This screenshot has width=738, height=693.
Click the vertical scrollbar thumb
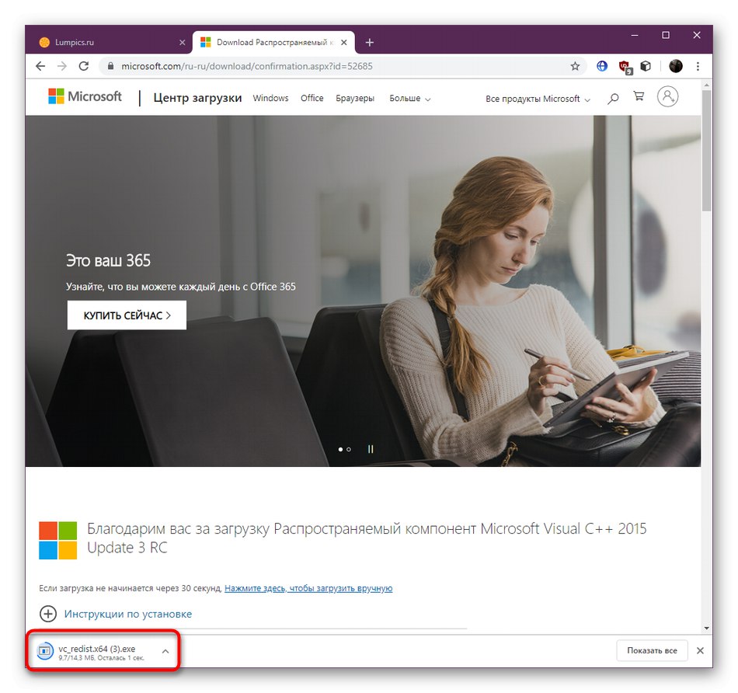(x=706, y=151)
